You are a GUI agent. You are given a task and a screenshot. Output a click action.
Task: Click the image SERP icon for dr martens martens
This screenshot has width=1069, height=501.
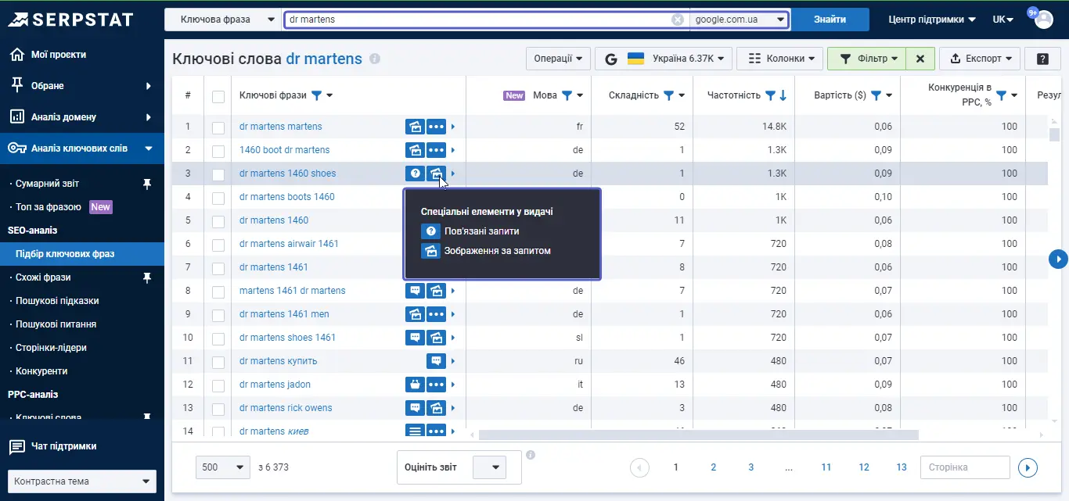(x=415, y=127)
